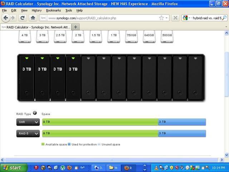Open the list all tabs dropdown arrow
Viewport: 229px width, 172px height.
click(x=226, y=27)
